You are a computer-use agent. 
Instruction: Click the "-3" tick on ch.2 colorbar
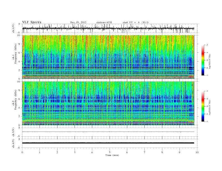[x=207, y=91]
